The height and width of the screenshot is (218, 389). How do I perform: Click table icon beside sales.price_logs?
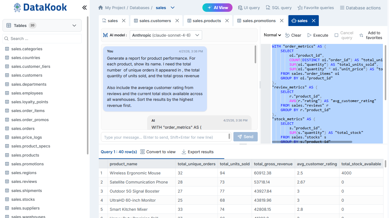point(7,137)
